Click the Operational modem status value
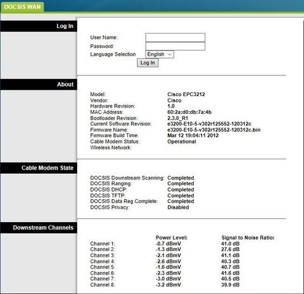304x294 pixels. (x=182, y=142)
